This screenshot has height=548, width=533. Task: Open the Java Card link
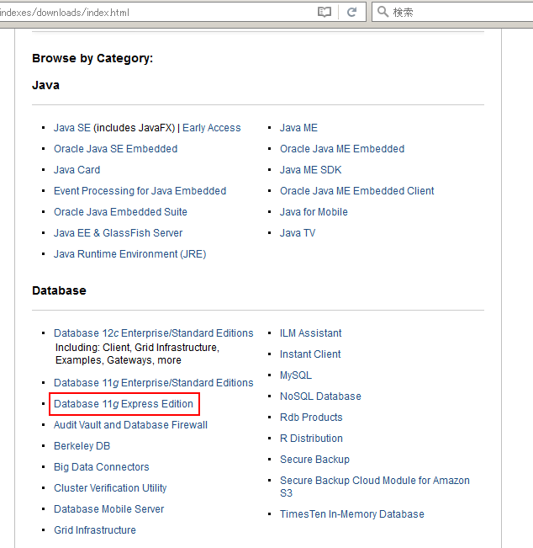coord(77,170)
